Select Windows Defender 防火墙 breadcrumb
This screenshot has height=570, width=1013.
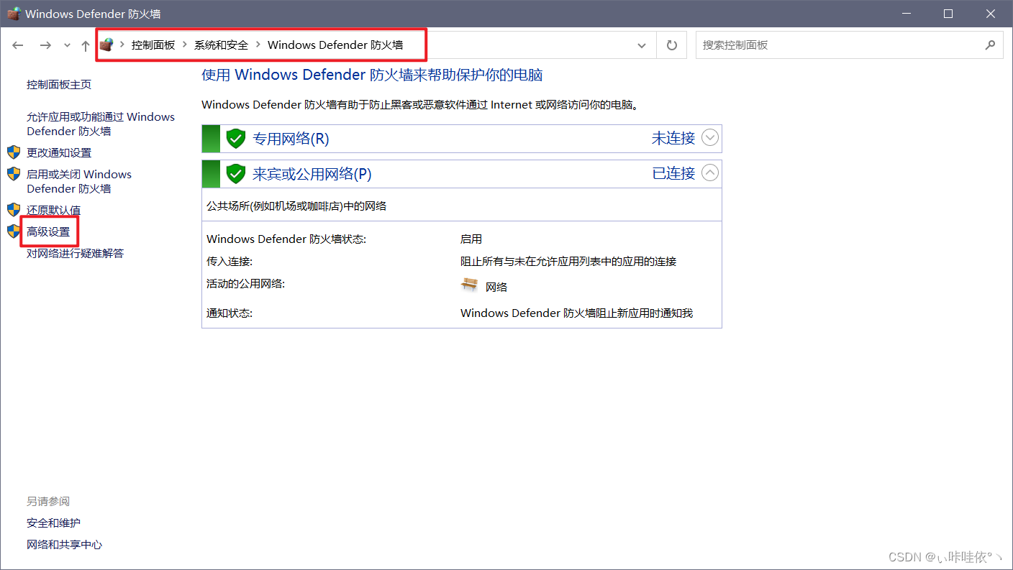335,45
